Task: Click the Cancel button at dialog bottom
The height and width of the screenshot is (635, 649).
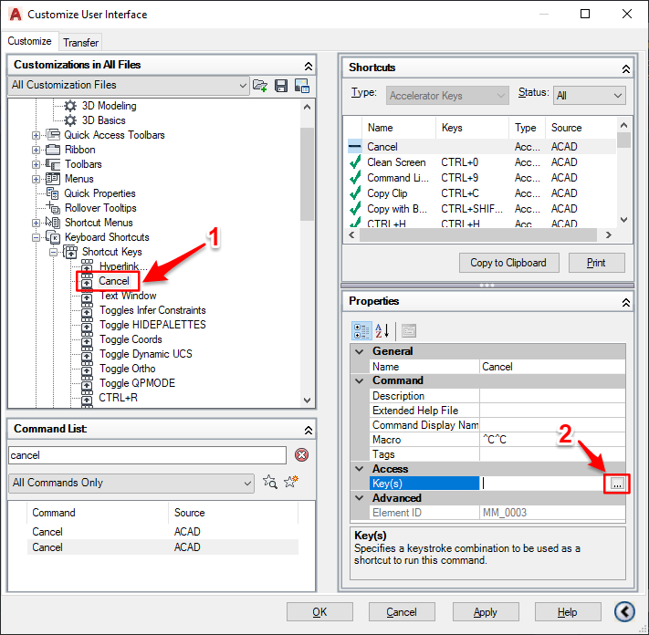Action: [x=402, y=612]
